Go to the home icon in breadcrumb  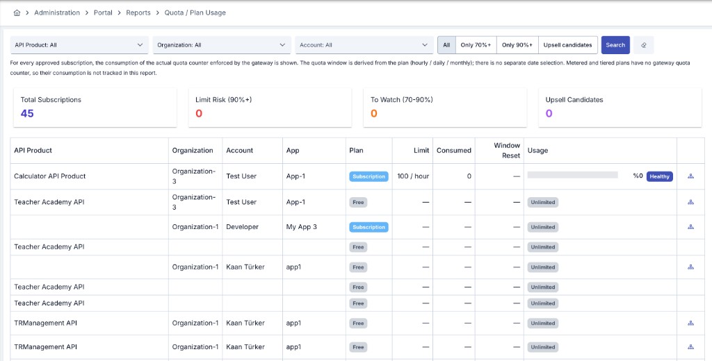click(x=17, y=12)
